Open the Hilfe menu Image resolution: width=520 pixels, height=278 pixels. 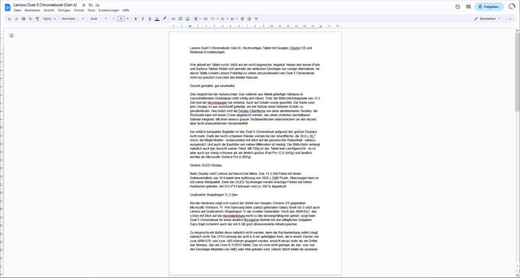pyautogui.click(x=126, y=10)
